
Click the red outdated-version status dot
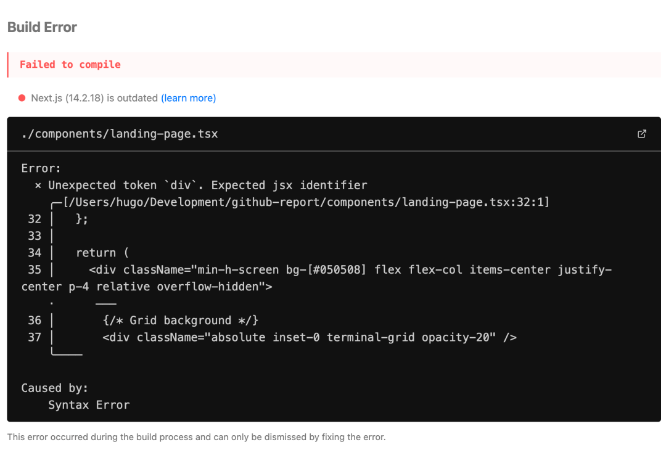(x=22, y=98)
